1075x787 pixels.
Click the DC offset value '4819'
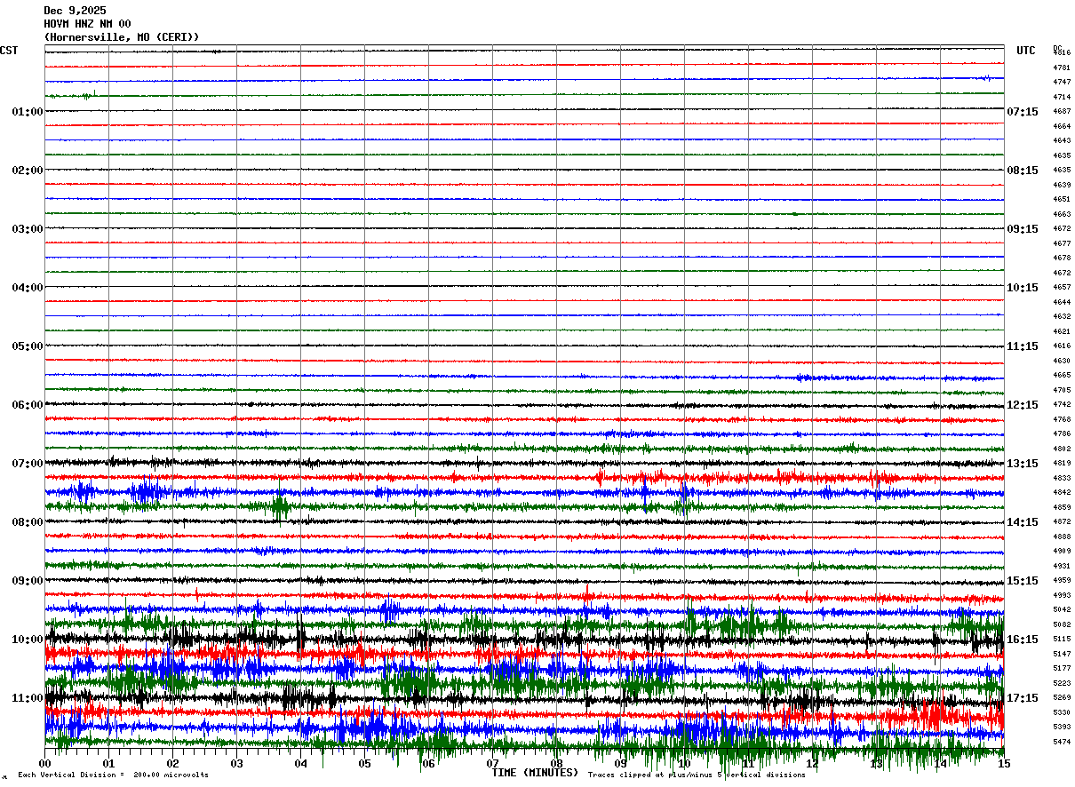point(1062,463)
